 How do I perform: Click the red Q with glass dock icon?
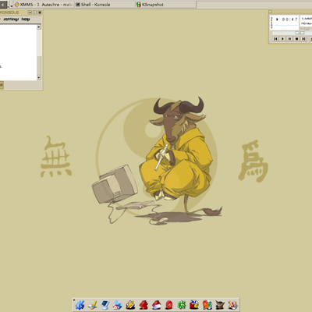point(207,305)
